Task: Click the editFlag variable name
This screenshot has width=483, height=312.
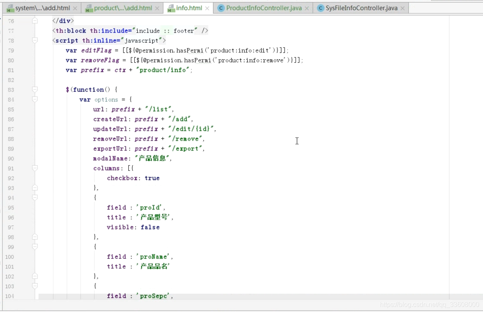Action: 97,50
